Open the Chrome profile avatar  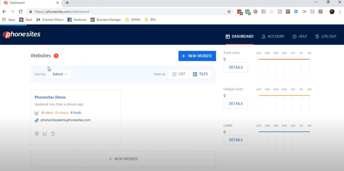coord(332,12)
